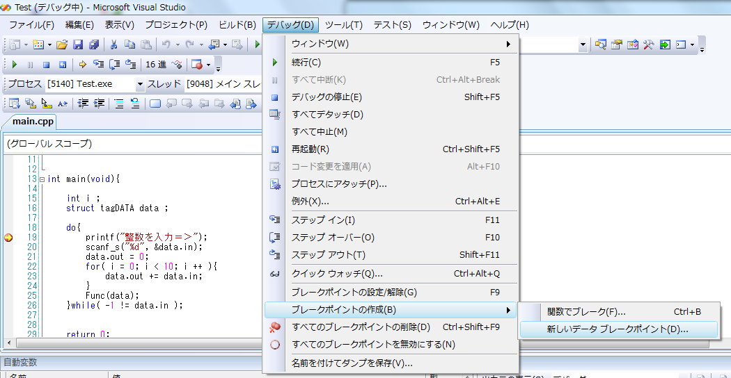Image resolution: width=731 pixels, height=378 pixels.
Task: Choose 新しいデータ ブレークポイント(D)...
Action: click(x=618, y=329)
